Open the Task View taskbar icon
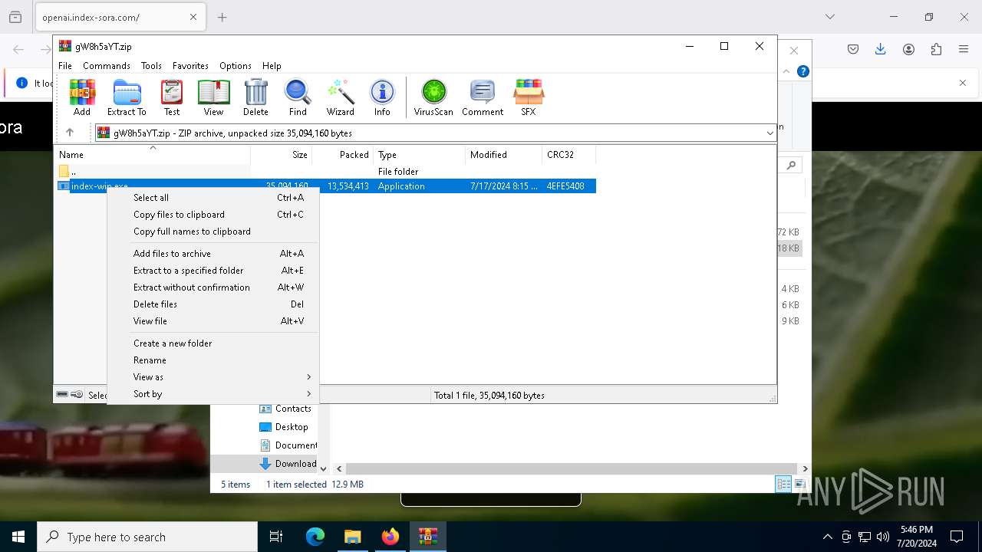982x552 pixels. 276,537
